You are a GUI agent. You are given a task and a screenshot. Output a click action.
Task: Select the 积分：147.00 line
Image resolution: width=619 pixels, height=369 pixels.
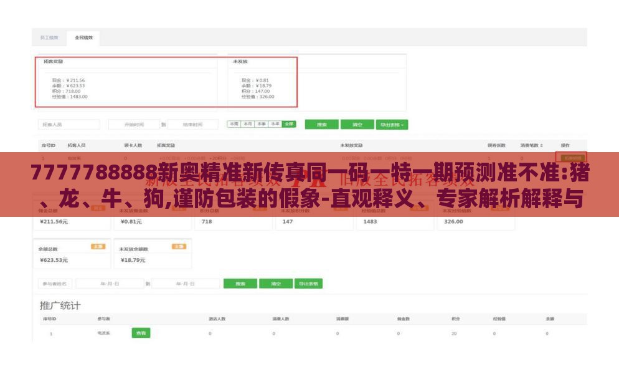256,91
